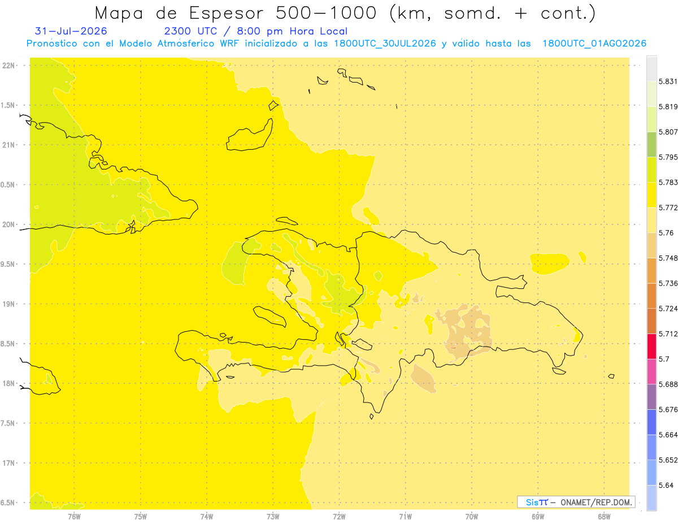Pick the pink legend swatch between 5.688 and 5.7
Image resolution: width=678 pixels, height=524 pixels.
651,372
